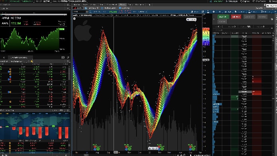Click the Messages button in top bar

[x=232, y=1]
